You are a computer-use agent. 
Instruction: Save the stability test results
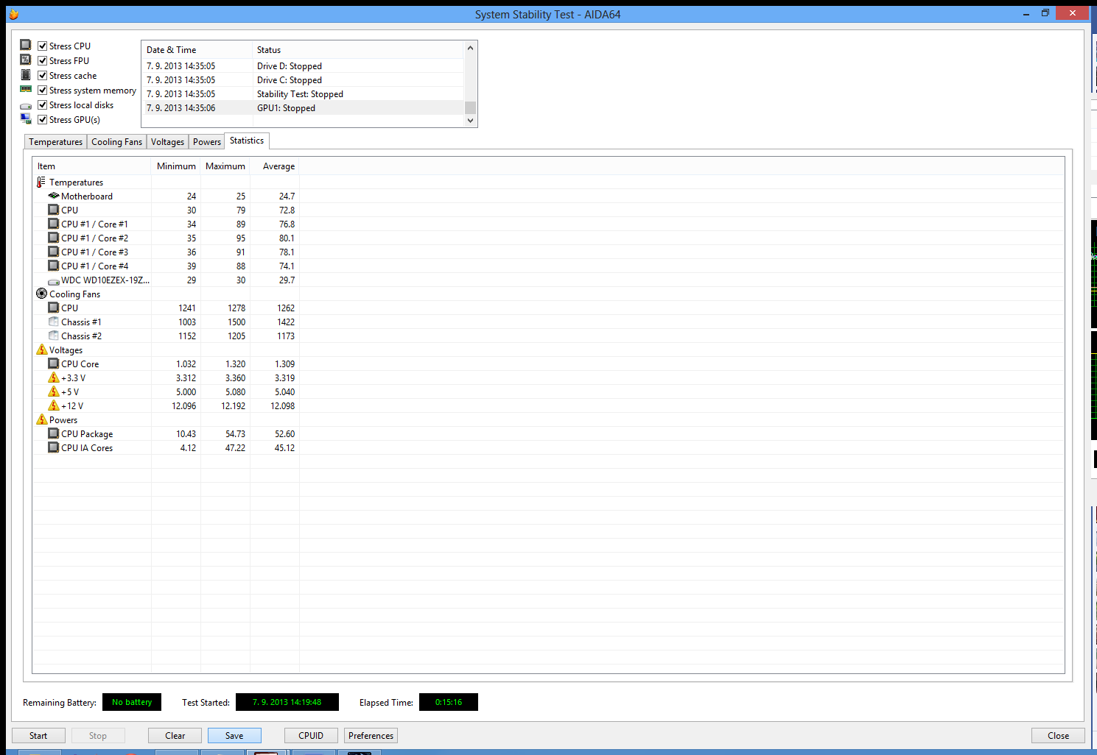(x=234, y=735)
